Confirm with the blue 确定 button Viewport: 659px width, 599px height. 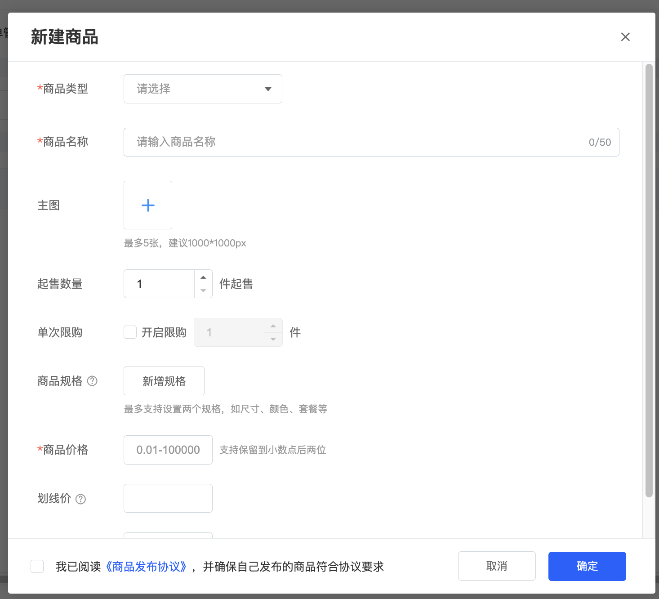[587, 566]
